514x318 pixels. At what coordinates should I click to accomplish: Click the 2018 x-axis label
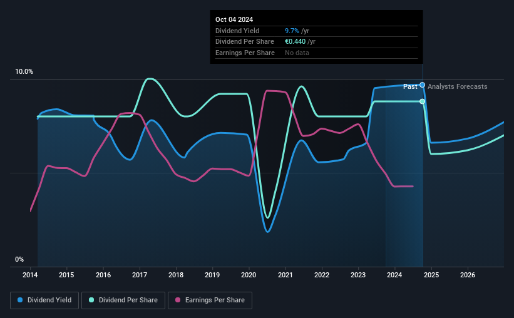(176, 275)
